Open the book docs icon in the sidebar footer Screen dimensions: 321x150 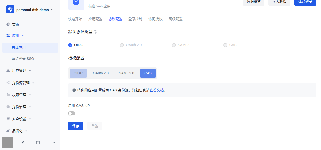click(x=38, y=143)
